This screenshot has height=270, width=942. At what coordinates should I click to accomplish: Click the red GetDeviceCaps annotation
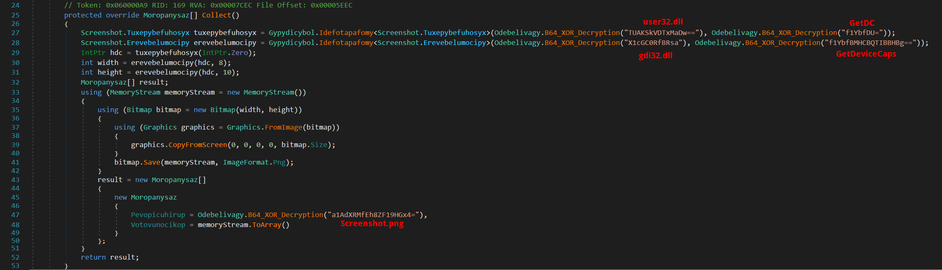click(x=866, y=54)
